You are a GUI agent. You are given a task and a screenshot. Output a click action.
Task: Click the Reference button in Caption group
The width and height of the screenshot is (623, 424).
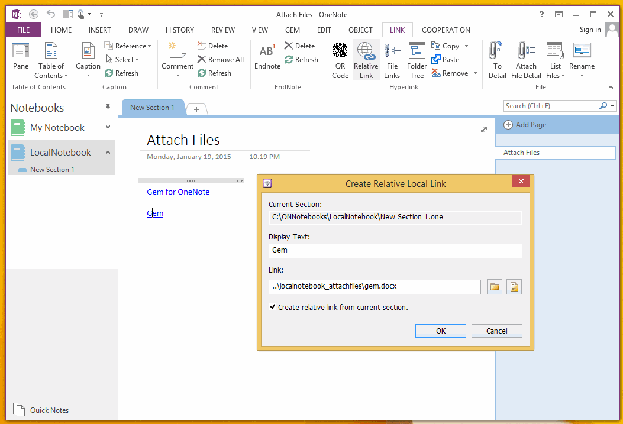(x=128, y=46)
